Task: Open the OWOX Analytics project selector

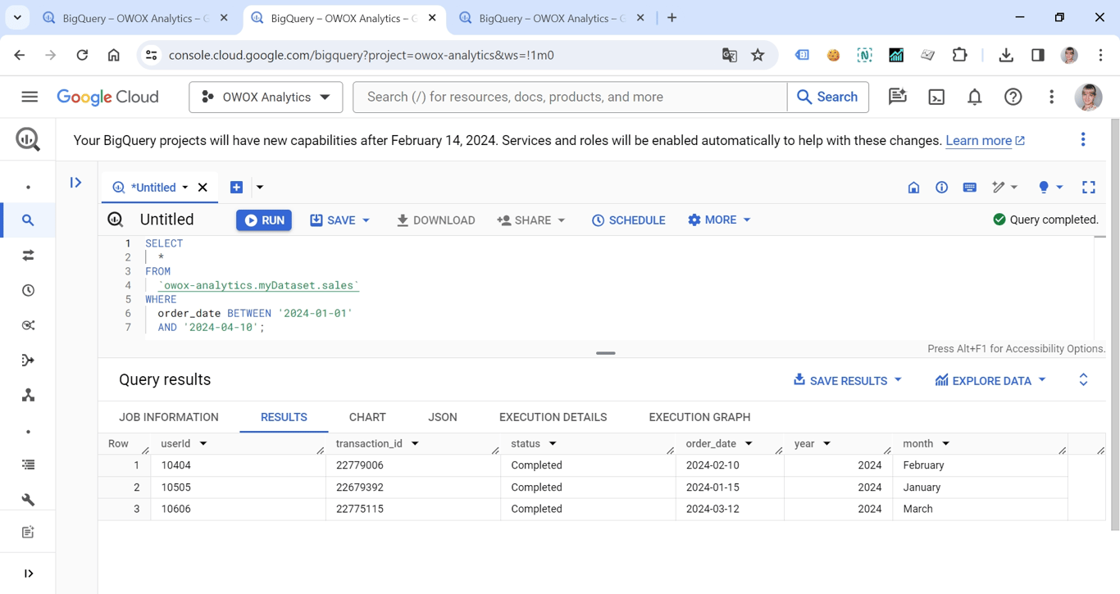Action: pyautogui.click(x=266, y=97)
